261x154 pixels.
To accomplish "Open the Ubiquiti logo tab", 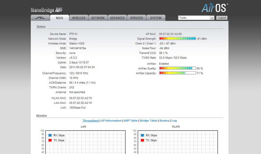I will [40, 18].
